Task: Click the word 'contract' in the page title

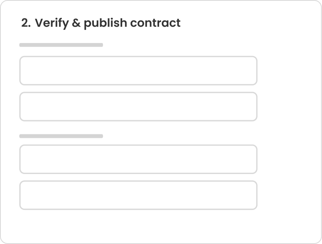Action: point(156,22)
